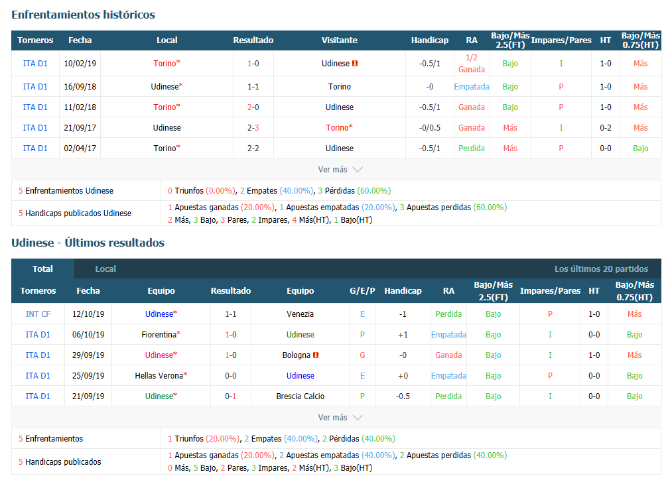Switch to the Local tab
The width and height of the screenshot is (670, 482).
tap(105, 269)
